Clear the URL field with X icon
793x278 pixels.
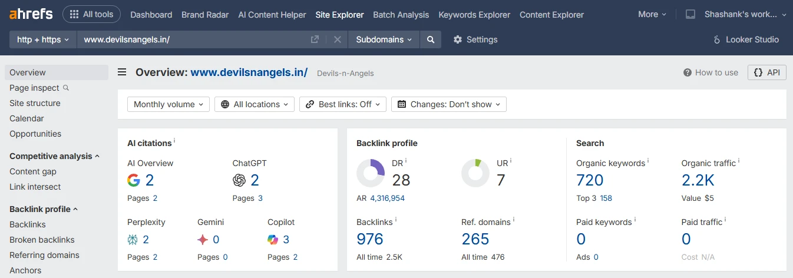coord(338,39)
